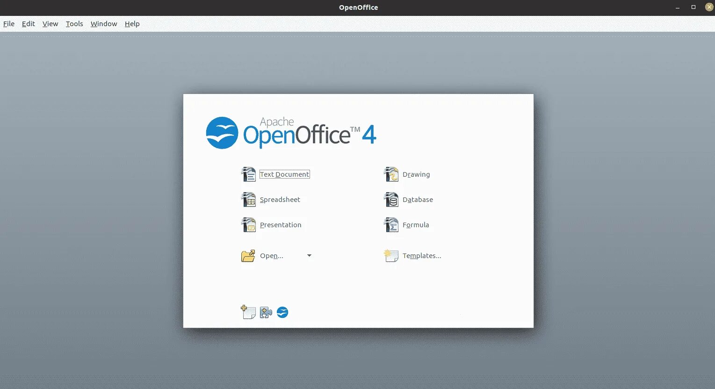Expand the Open recent documents arrow
The width and height of the screenshot is (715, 389).
[x=309, y=256]
